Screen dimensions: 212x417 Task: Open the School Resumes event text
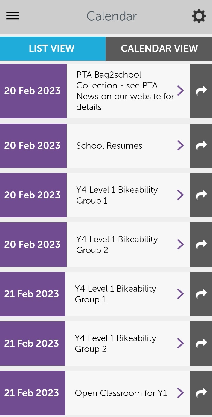point(109,146)
